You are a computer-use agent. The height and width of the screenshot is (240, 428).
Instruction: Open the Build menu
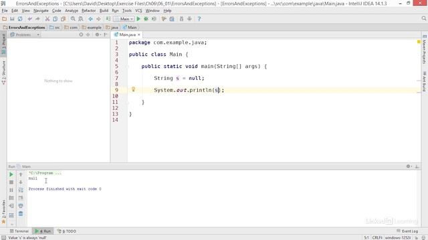pos(104,11)
